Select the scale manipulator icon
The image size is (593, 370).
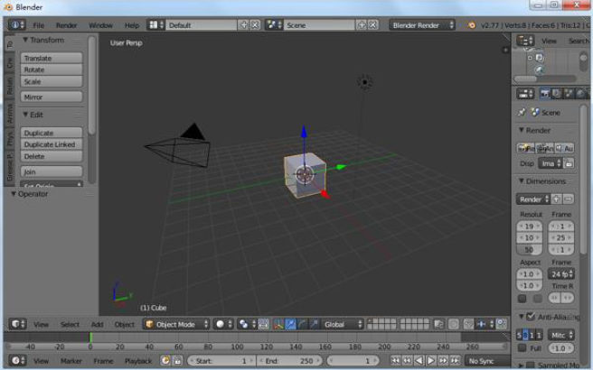[x=314, y=324]
